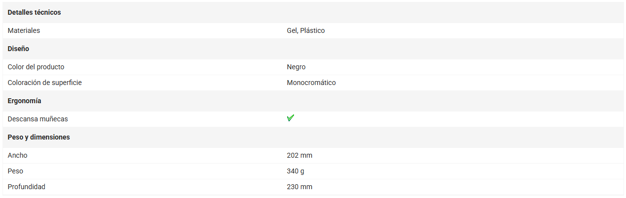This screenshot has height=198, width=626.
Task: Click the Color del producto label
Action: [36, 67]
